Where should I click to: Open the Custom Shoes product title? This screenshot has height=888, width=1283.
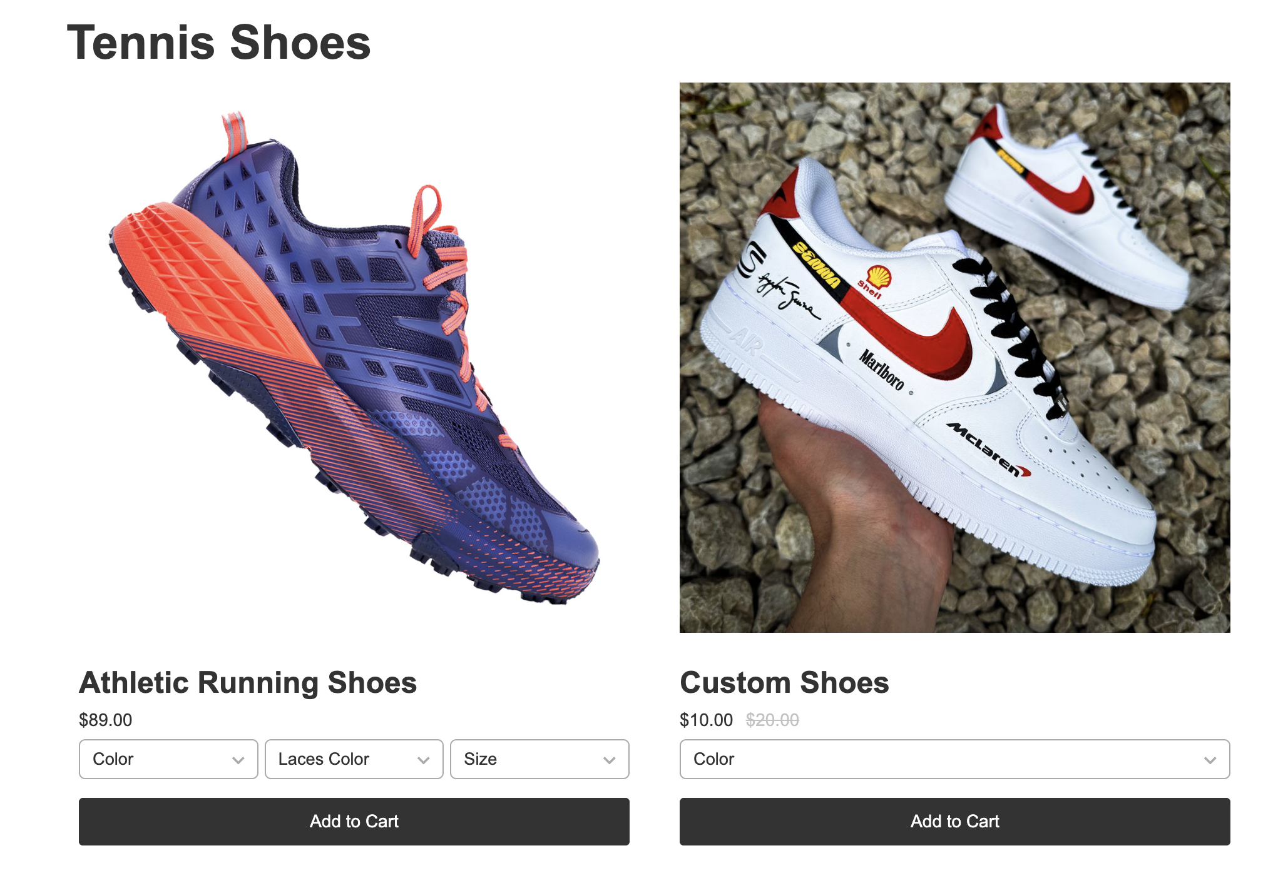click(784, 682)
